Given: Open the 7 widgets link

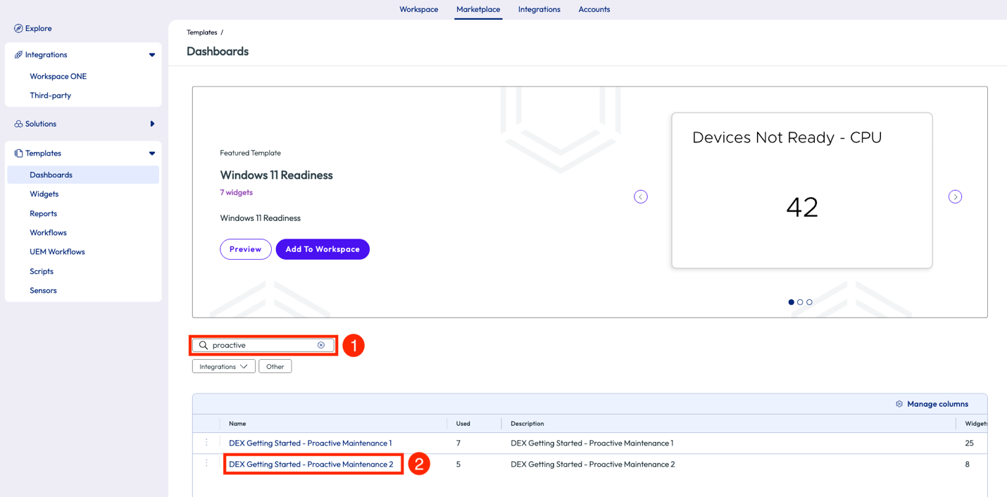Looking at the screenshot, I should point(236,192).
